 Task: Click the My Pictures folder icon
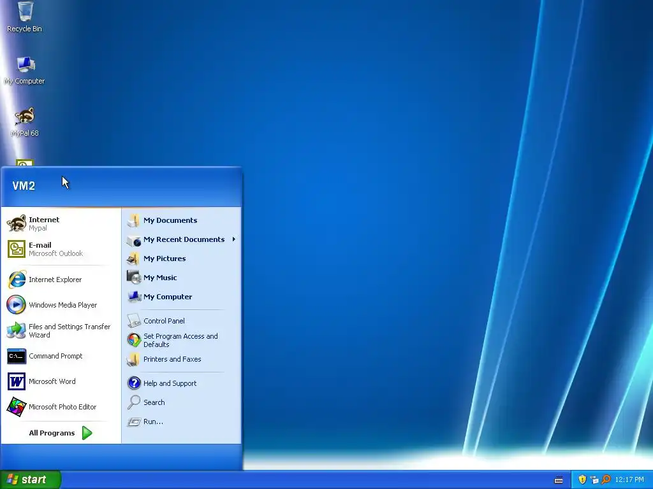[x=134, y=259]
